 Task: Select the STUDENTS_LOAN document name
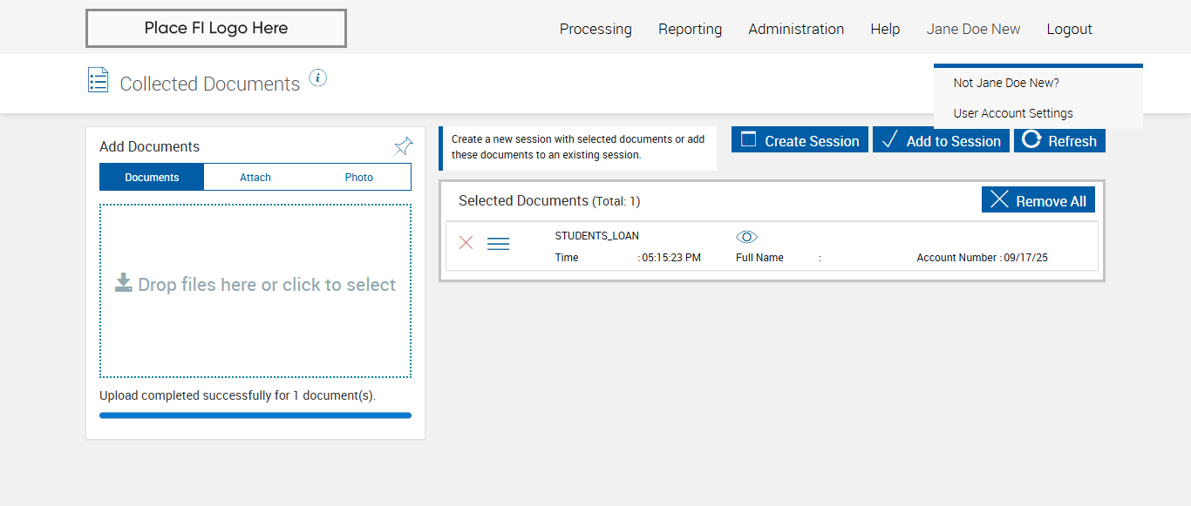pos(596,236)
